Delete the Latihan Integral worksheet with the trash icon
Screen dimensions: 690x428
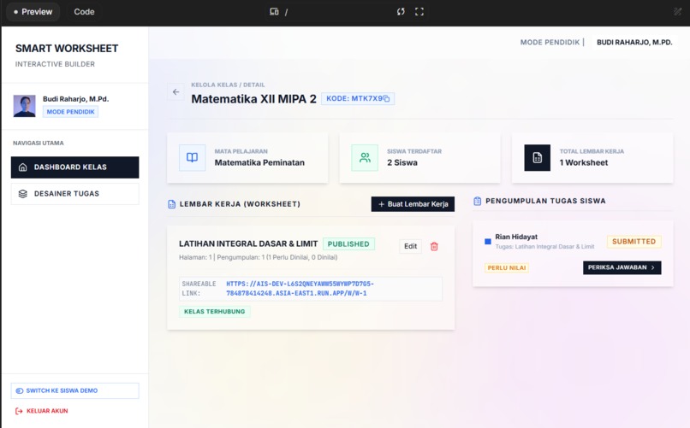tap(434, 246)
